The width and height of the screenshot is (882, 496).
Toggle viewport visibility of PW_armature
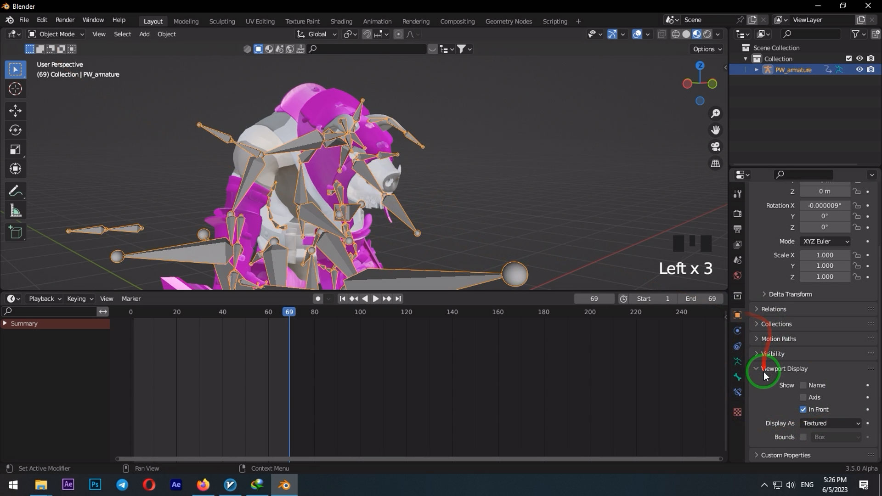859,69
